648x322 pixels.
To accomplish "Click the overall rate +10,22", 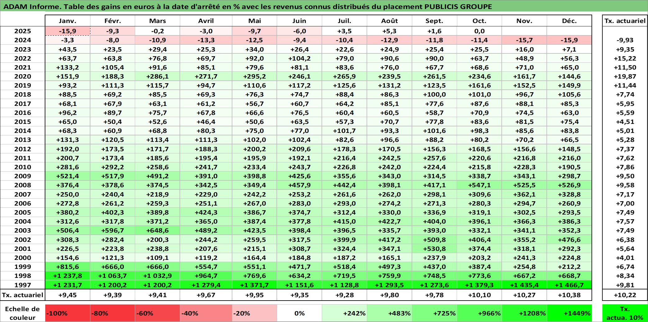I will [625, 295].
